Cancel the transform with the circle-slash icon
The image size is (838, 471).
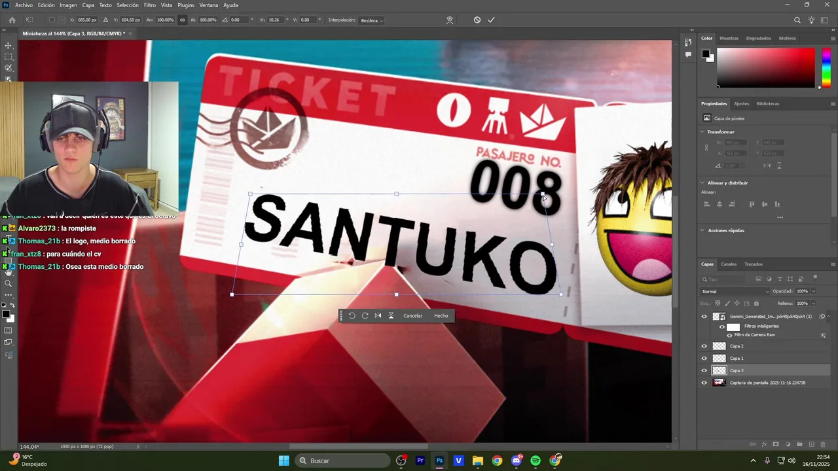[x=477, y=20]
